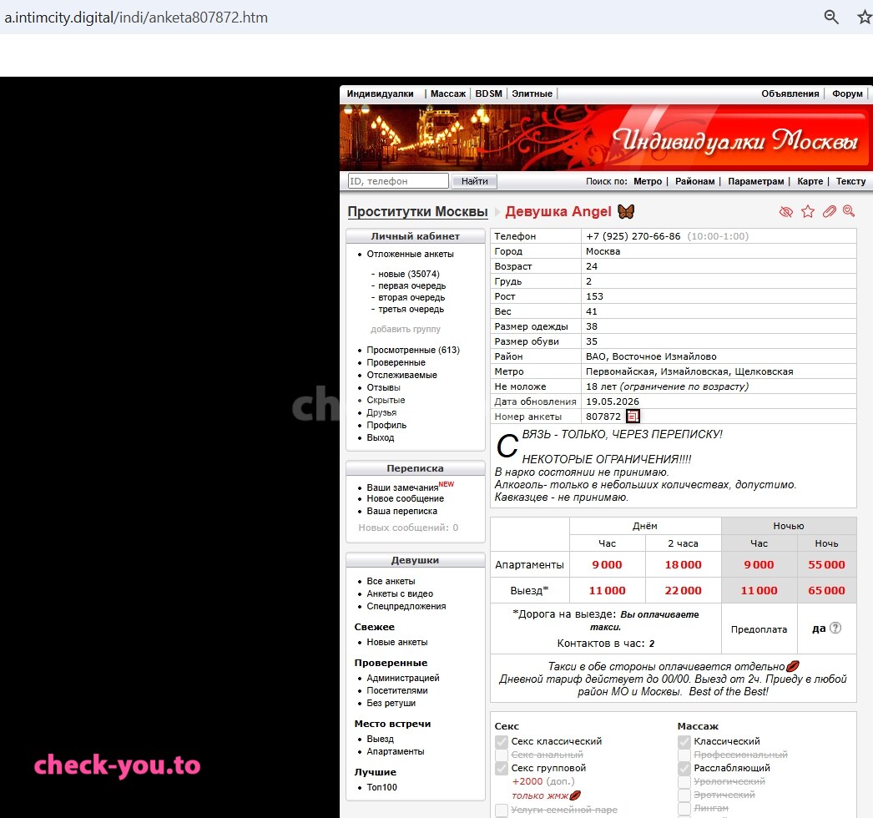The height and width of the screenshot is (818, 873).
Task: Click the red magnifier icon by the profile title
Action: [x=849, y=211]
